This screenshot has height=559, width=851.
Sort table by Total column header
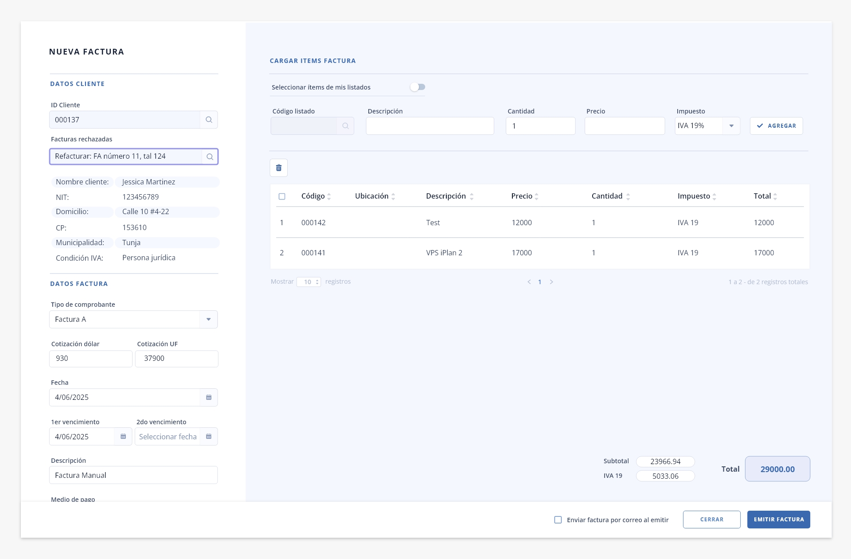click(x=765, y=196)
